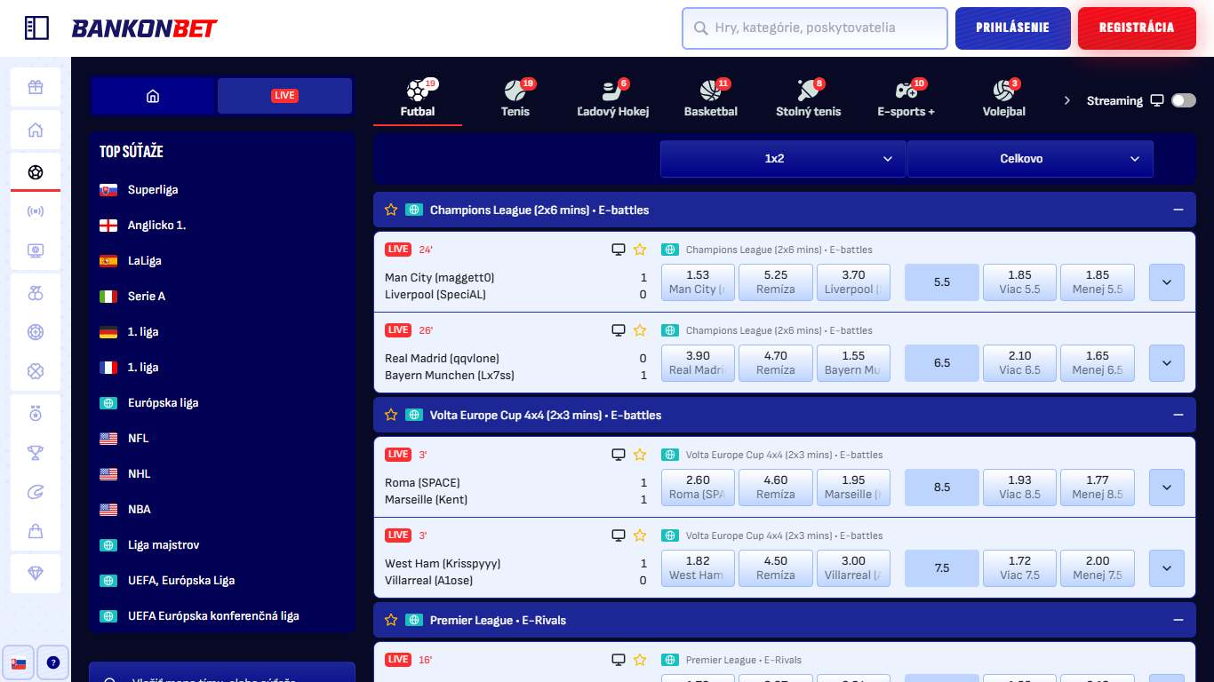This screenshot has height=682, width=1214.
Task: Switch to the LIVE tab
Action: pos(284,96)
